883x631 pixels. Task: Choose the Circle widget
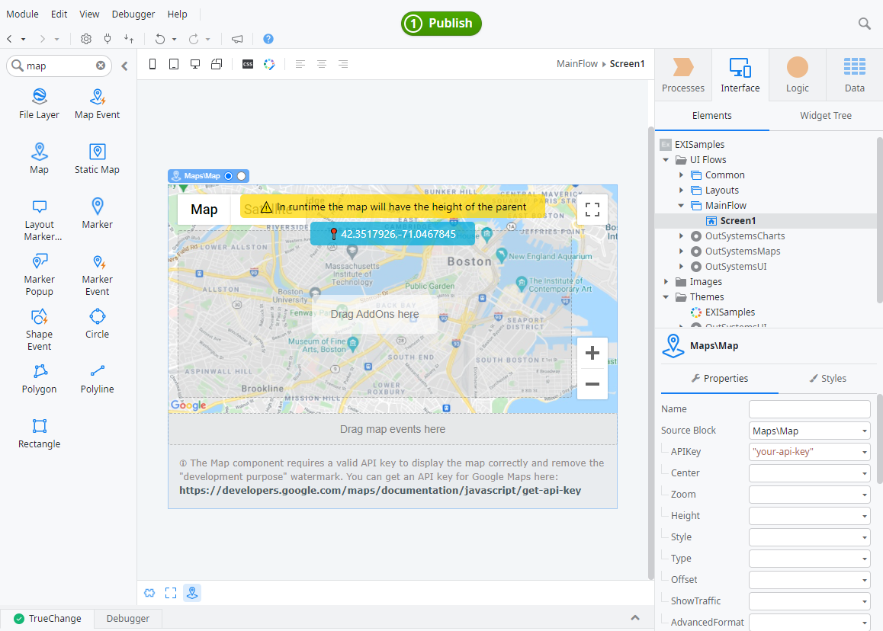97,324
